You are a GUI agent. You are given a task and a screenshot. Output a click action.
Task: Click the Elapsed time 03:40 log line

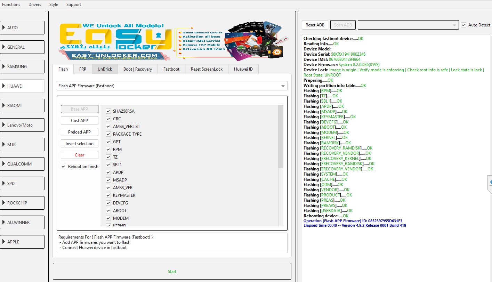355,225
